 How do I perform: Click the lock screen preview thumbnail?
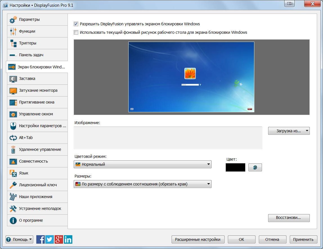tap(191, 77)
